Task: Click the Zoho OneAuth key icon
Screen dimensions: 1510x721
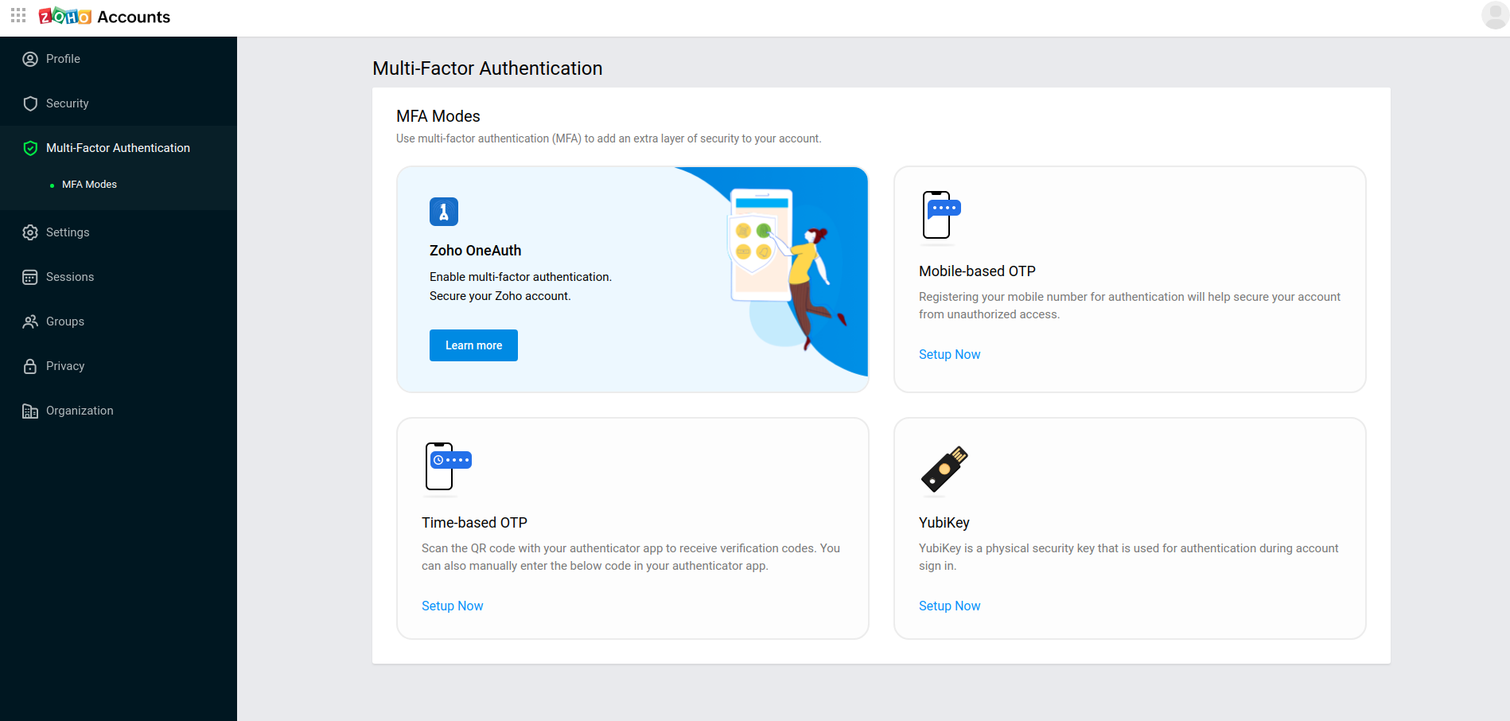Action: coord(443,212)
